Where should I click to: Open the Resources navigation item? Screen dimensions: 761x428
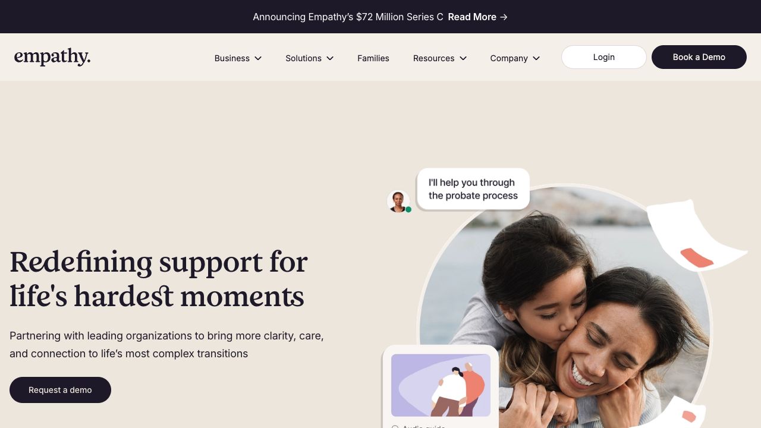[x=433, y=58]
